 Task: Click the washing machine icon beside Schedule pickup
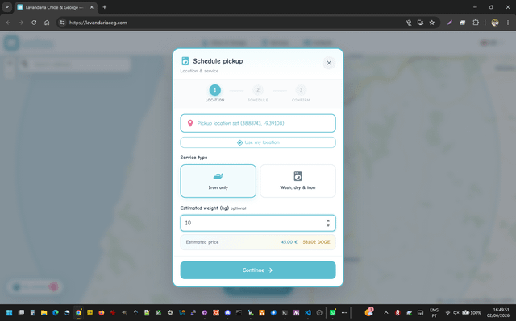click(185, 61)
